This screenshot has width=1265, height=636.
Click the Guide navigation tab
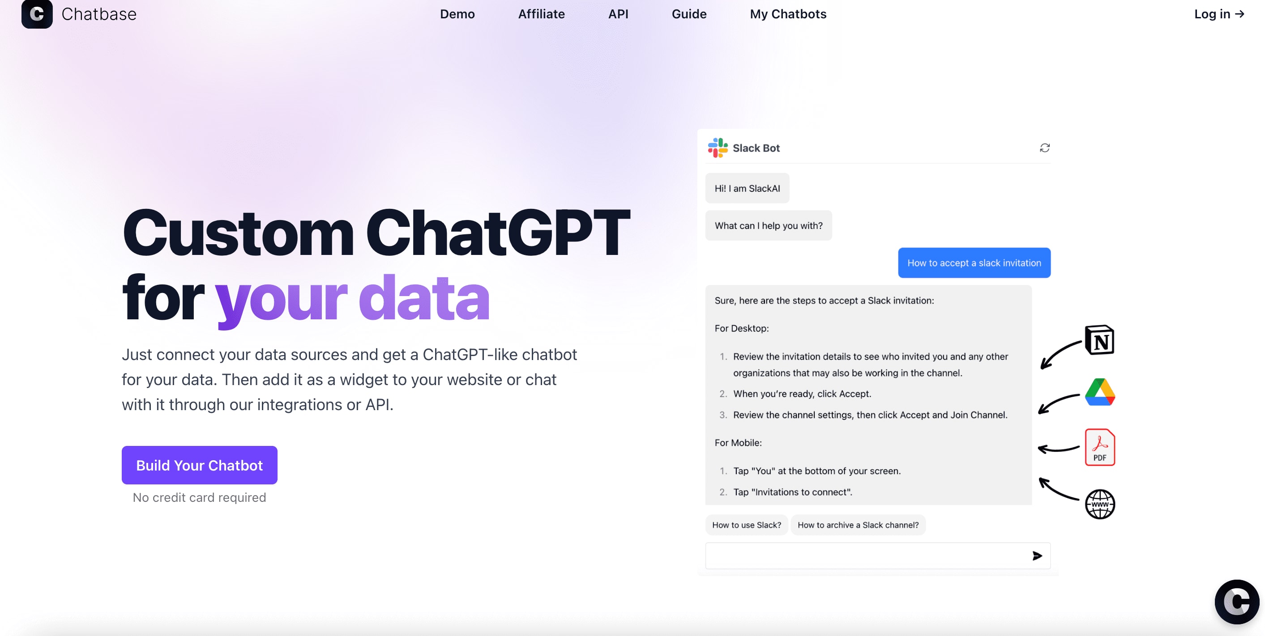(x=688, y=14)
